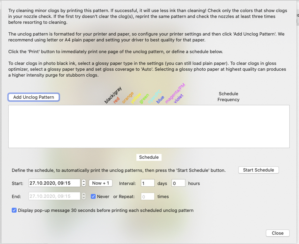Select the Interval hours input field
Viewport: 299px width, 244px height.
(178, 183)
